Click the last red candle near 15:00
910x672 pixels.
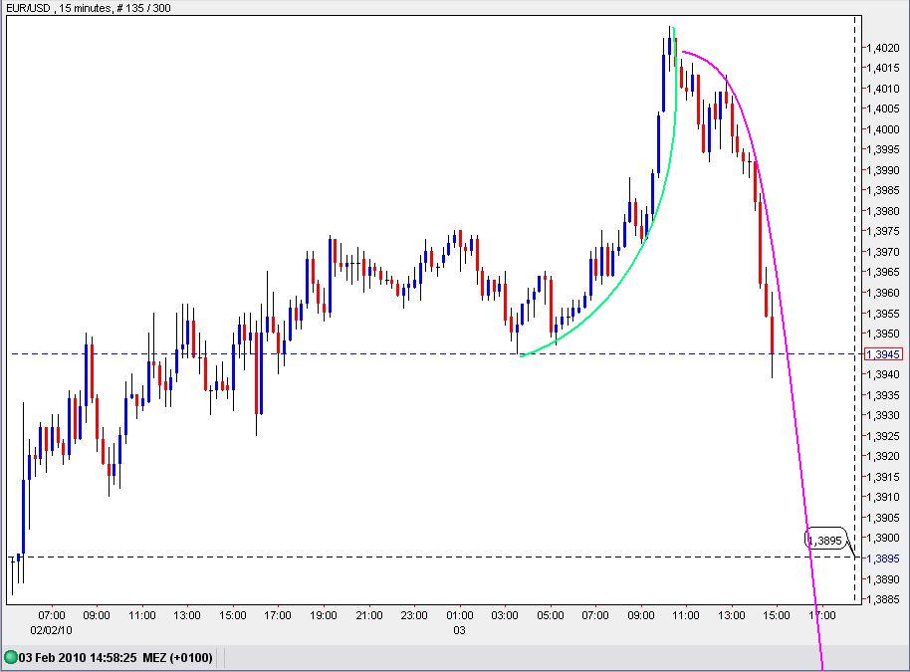point(772,334)
